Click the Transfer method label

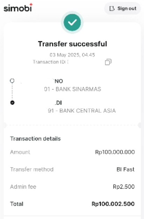32,169
